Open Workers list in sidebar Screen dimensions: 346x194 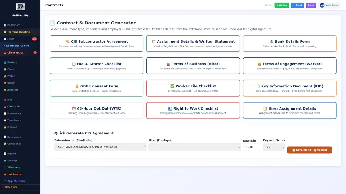20,63
